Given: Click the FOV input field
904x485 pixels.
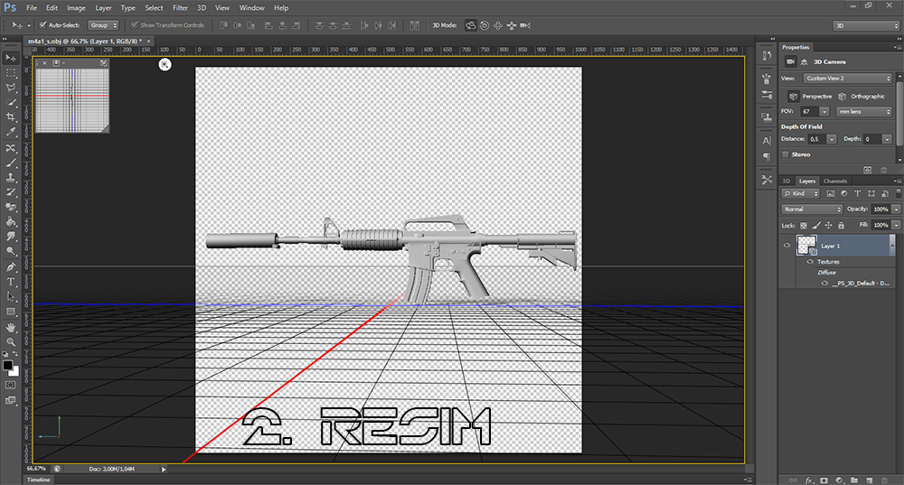Looking at the screenshot, I should pos(807,111).
